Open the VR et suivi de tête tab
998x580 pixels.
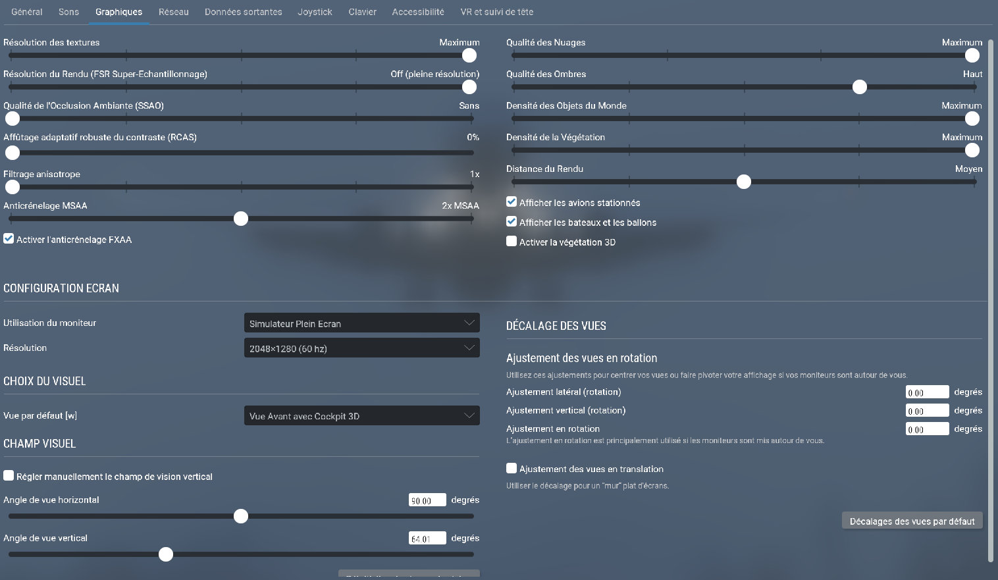click(496, 12)
